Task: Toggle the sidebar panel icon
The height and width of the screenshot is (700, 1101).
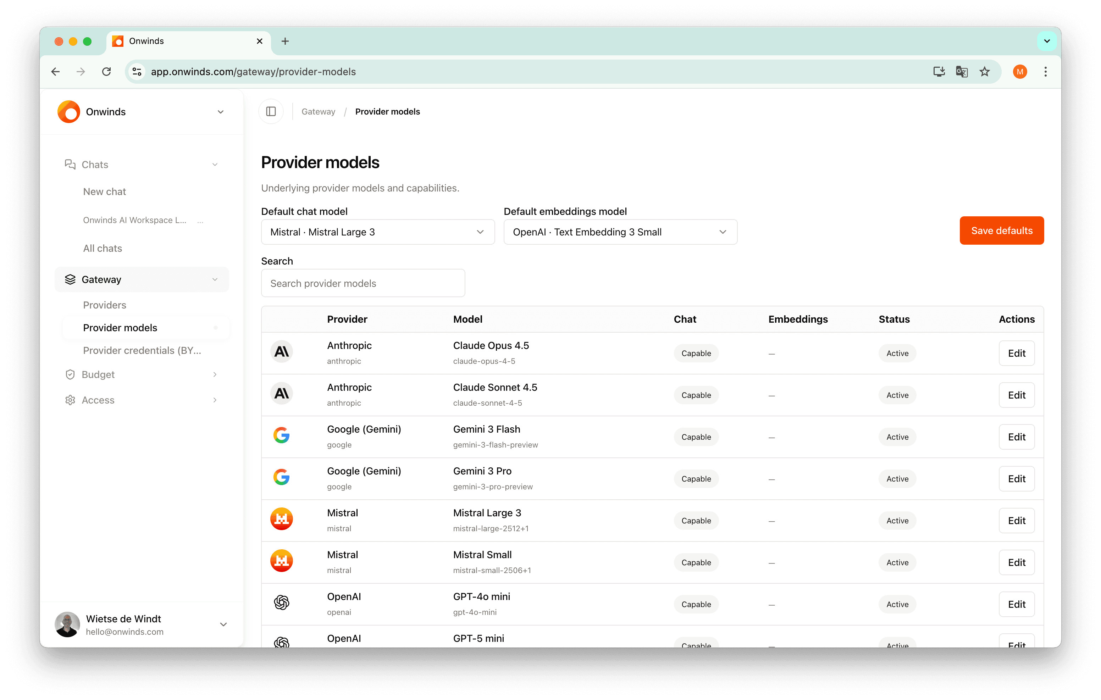Action: pyautogui.click(x=271, y=112)
